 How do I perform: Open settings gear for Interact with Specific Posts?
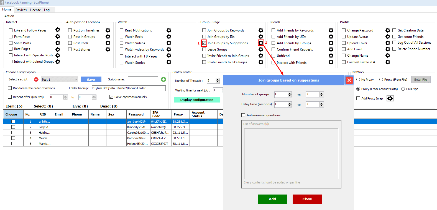tap(58, 55)
